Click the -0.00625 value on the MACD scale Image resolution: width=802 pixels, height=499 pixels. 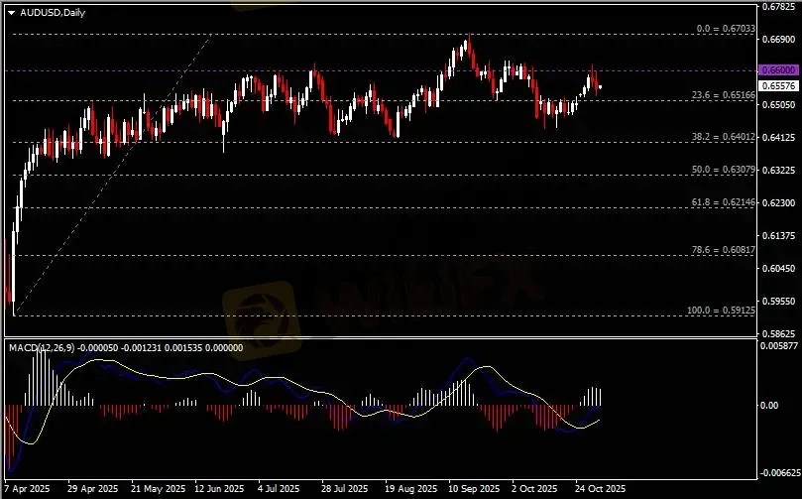[778, 473]
